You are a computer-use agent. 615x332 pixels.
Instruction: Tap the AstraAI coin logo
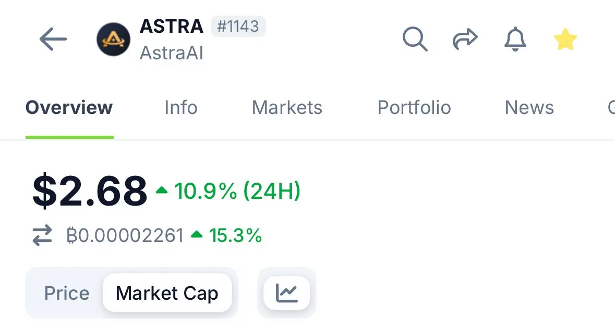113,39
